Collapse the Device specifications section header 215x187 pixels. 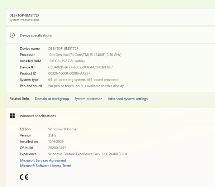click(x=110, y=35)
